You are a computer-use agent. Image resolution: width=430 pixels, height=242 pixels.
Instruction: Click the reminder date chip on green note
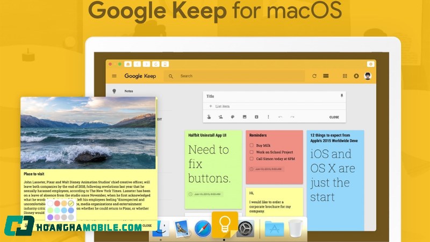click(205, 194)
